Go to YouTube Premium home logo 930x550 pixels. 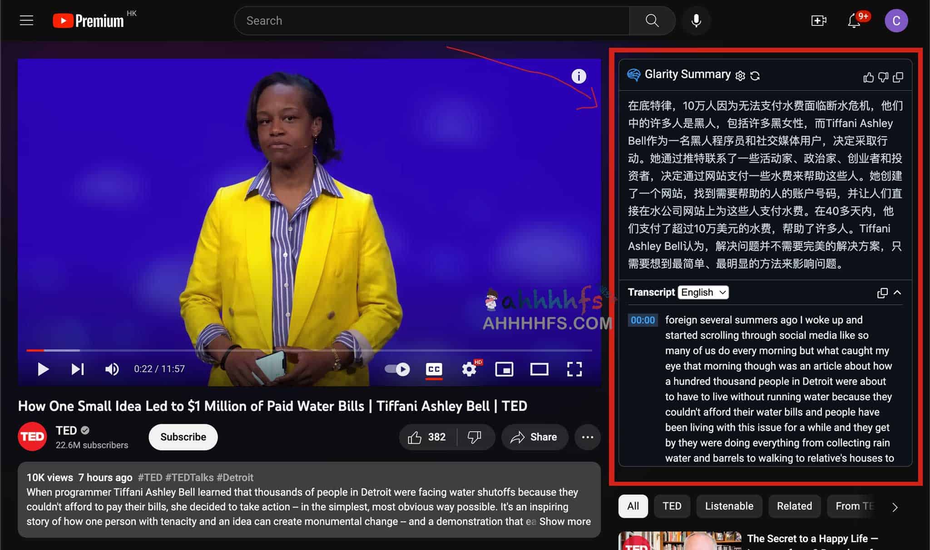[89, 20]
